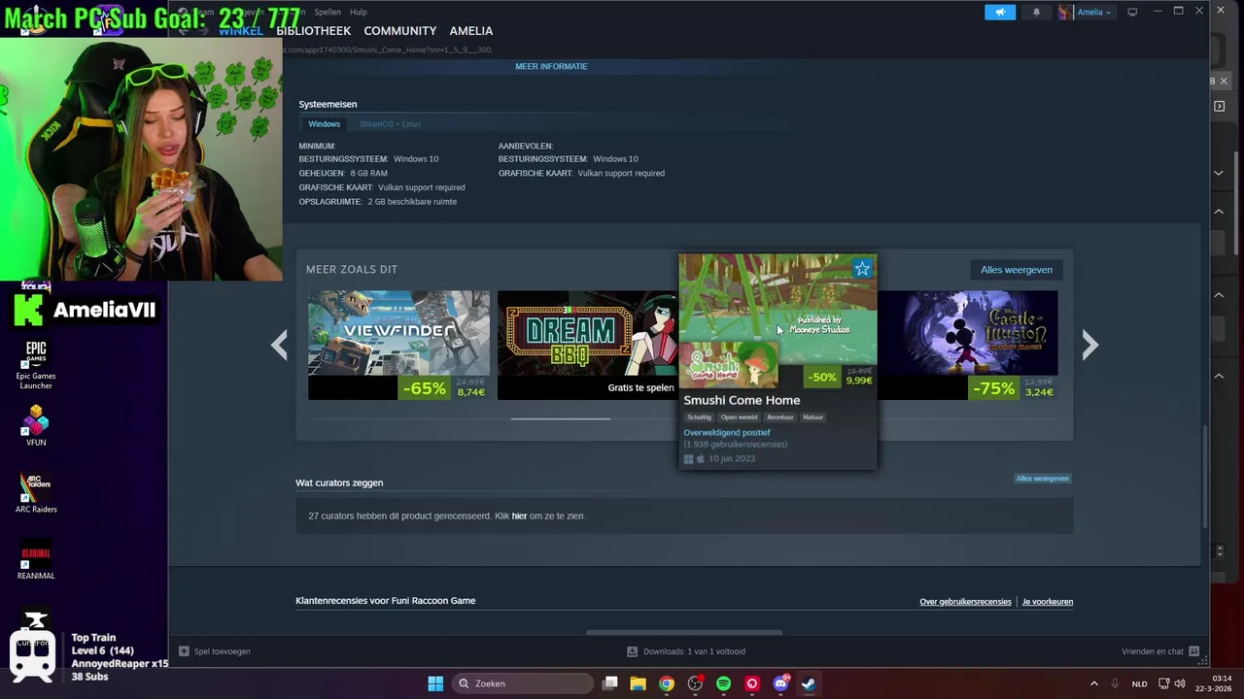Click the Natuur tag
This screenshot has height=699, width=1244.
point(813,417)
